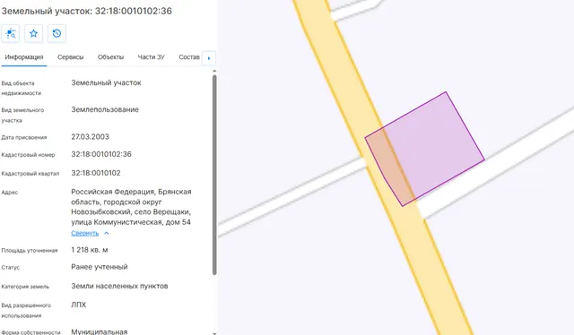Open the Объекты tab

point(110,57)
